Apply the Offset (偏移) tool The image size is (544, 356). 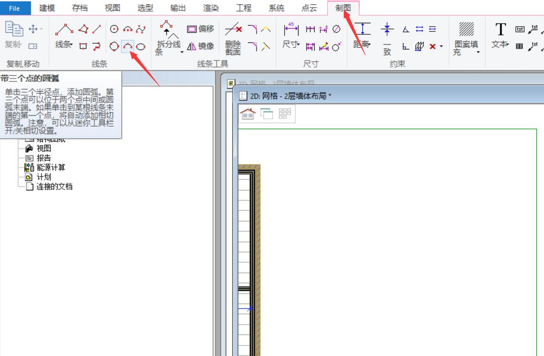pyautogui.click(x=201, y=29)
